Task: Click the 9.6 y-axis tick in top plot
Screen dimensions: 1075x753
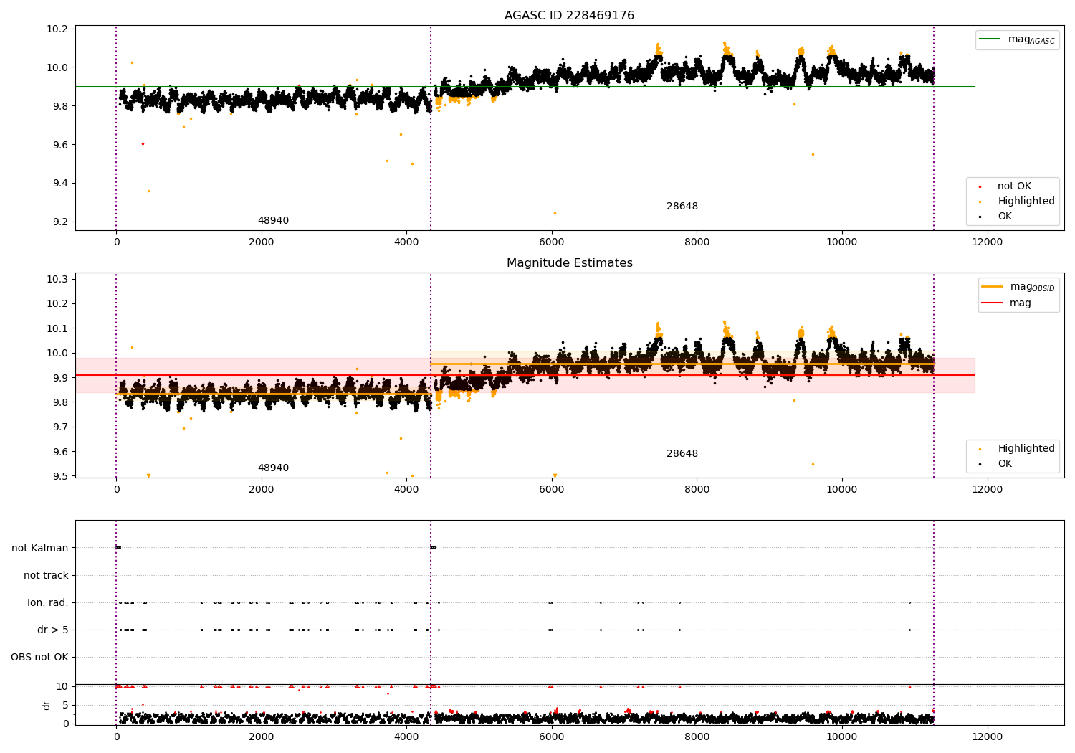Action: (x=60, y=145)
